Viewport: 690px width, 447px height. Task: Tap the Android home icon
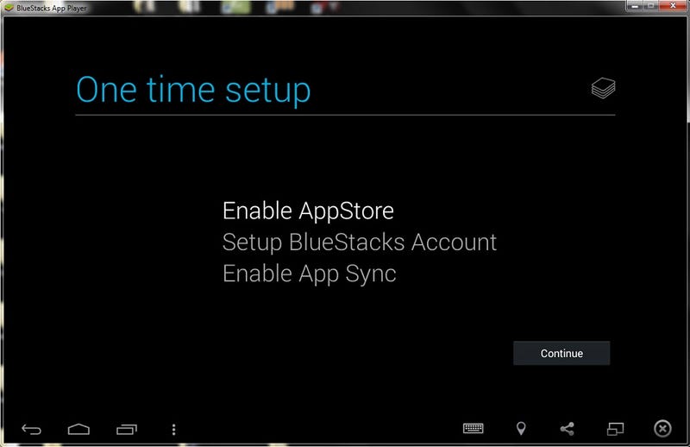pyautogui.click(x=78, y=429)
